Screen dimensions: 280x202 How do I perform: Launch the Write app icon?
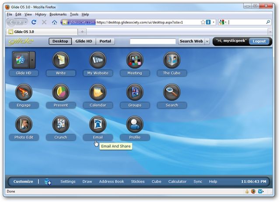pyautogui.click(x=61, y=60)
